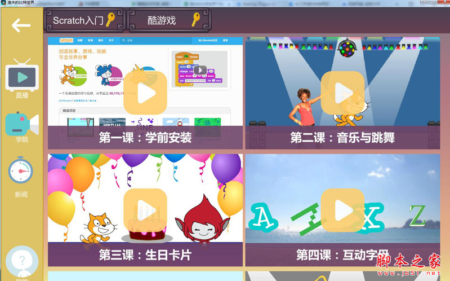Play the 第四课 互动字母 video
The image size is (450, 281).
point(342,210)
